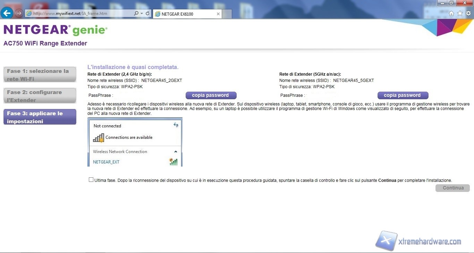Image resolution: width=474 pixels, height=253 pixels.
Task: Check the Ultima fase confirmation checkbox
Action: tap(91, 180)
